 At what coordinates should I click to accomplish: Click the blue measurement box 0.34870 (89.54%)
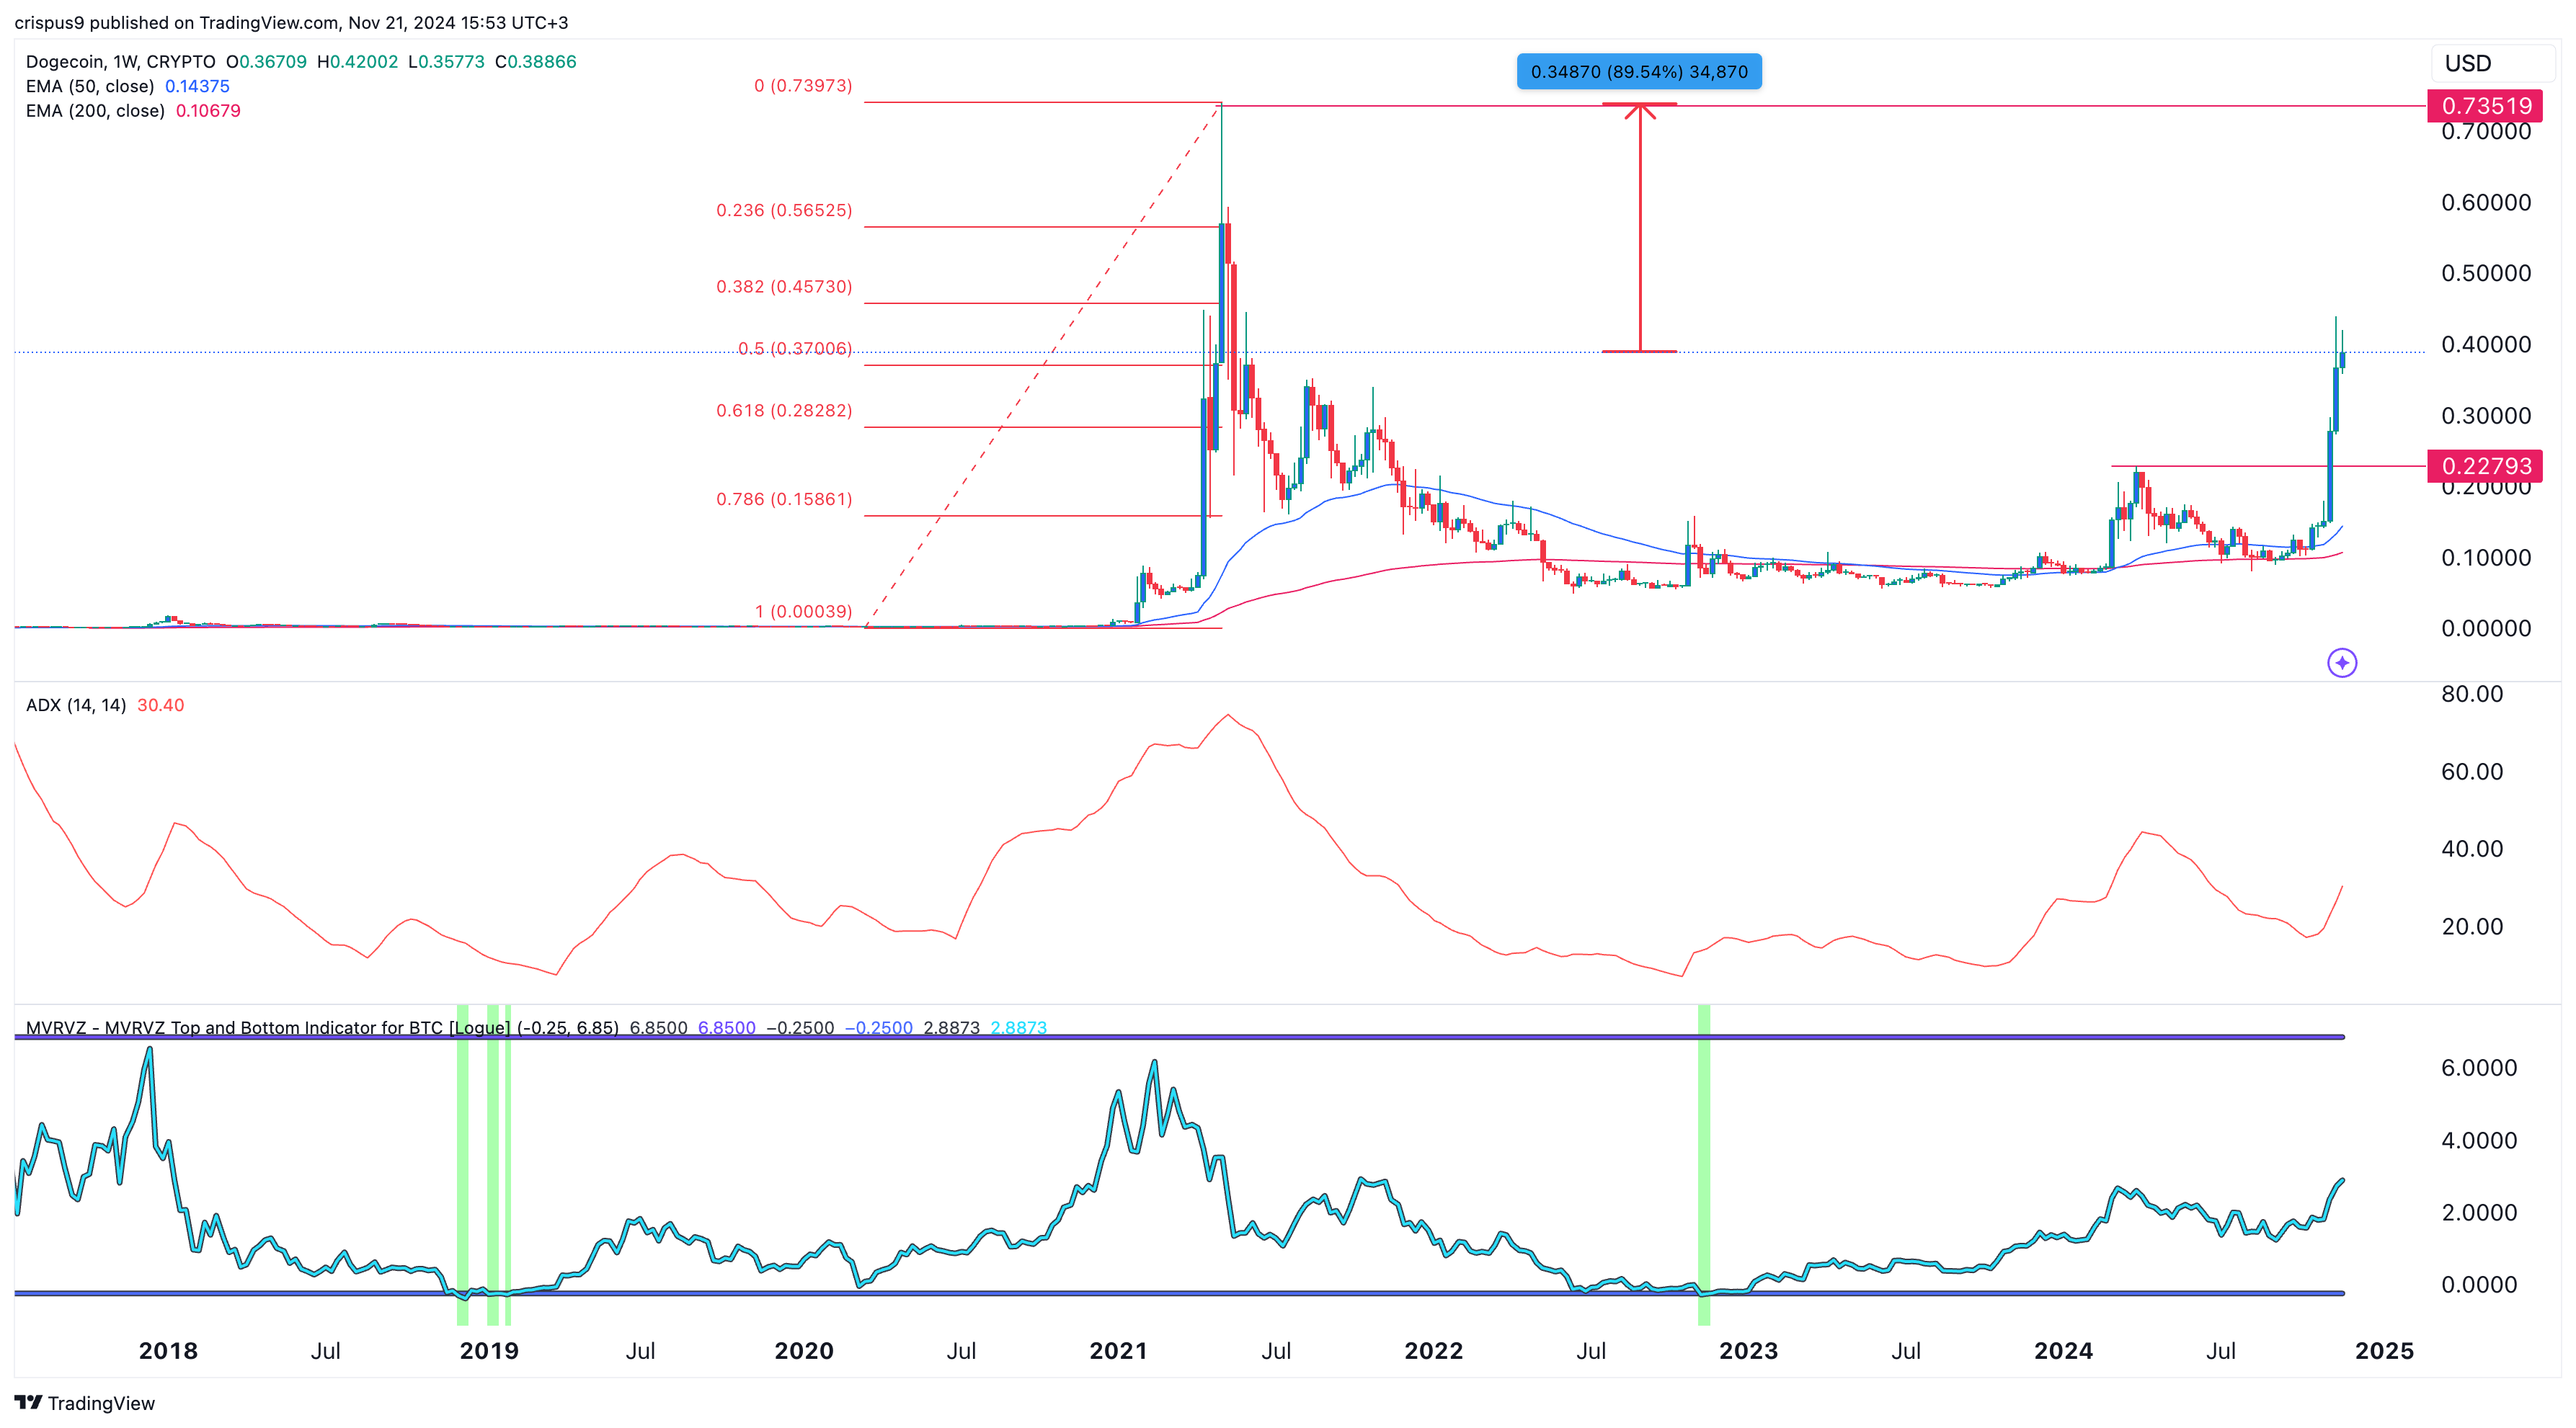point(1639,72)
